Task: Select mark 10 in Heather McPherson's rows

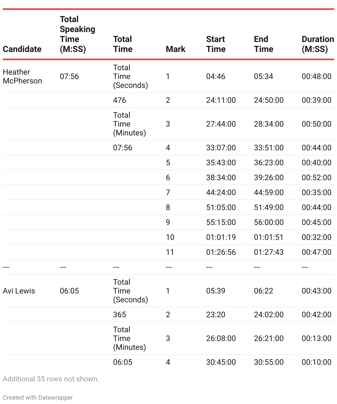Action: (170, 237)
